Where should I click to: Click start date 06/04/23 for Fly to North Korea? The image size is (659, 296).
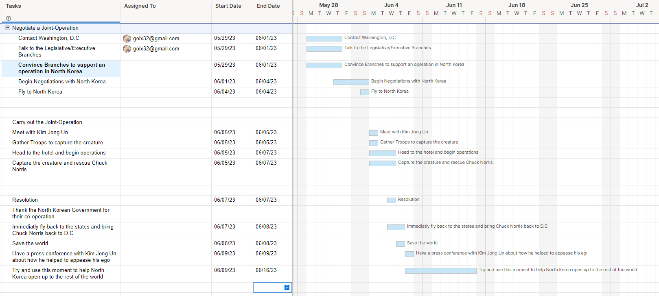point(225,92)
